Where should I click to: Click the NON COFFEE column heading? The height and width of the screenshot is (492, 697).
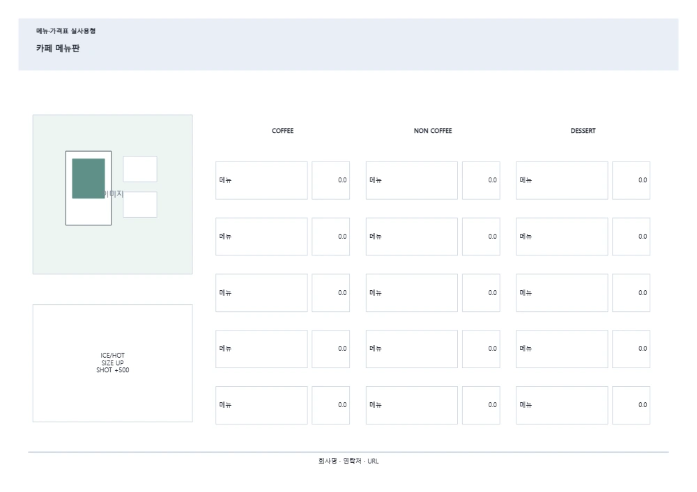(433, 130)
